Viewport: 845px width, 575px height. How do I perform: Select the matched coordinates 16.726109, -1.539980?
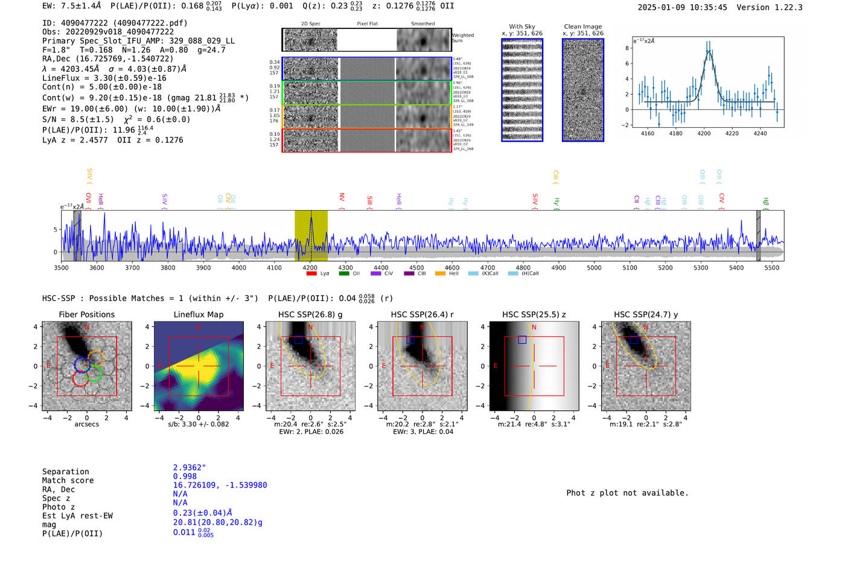tap(220, 485)
